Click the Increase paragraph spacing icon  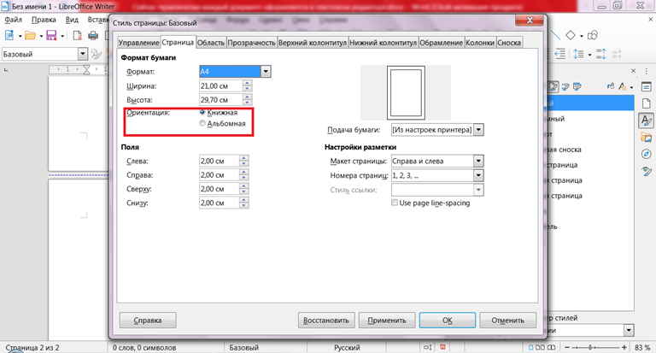point(601,54)
